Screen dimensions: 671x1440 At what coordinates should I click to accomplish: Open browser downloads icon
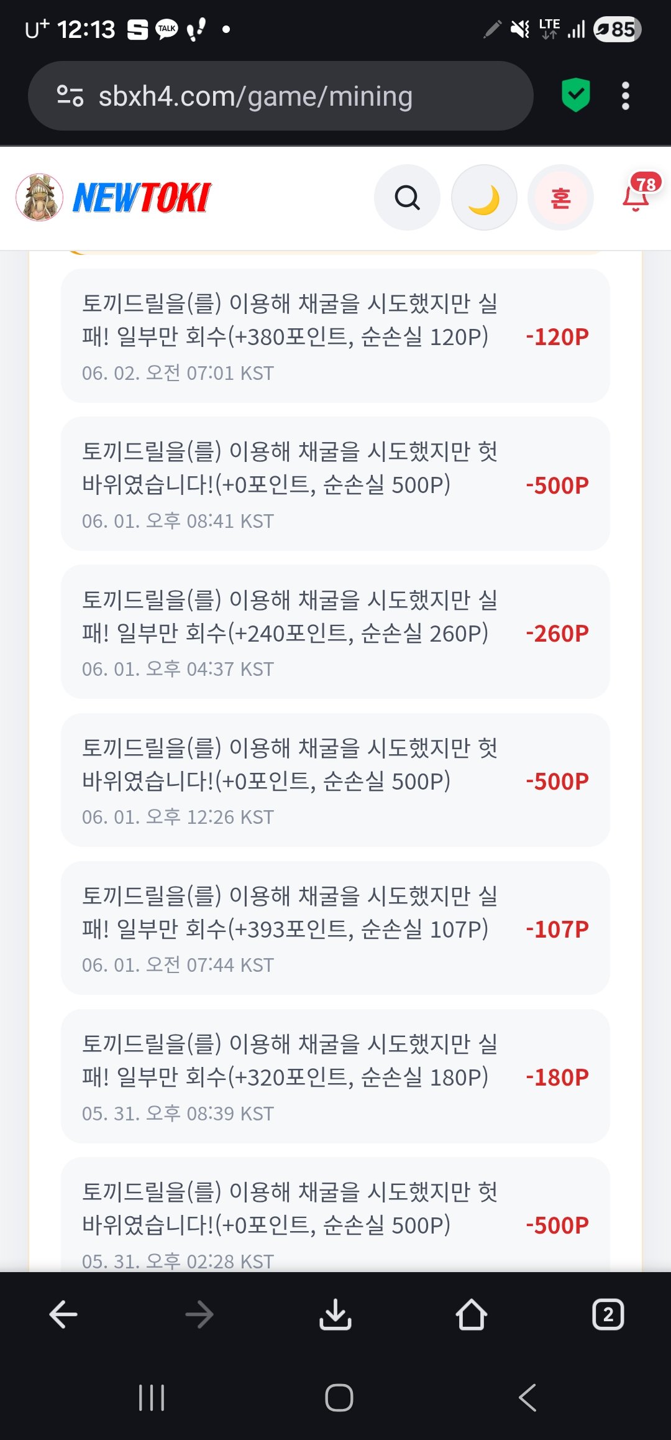pos(335,1314)
